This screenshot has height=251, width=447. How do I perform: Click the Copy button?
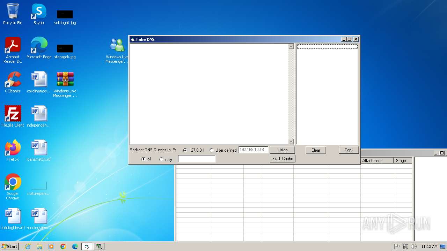point(349,150)
